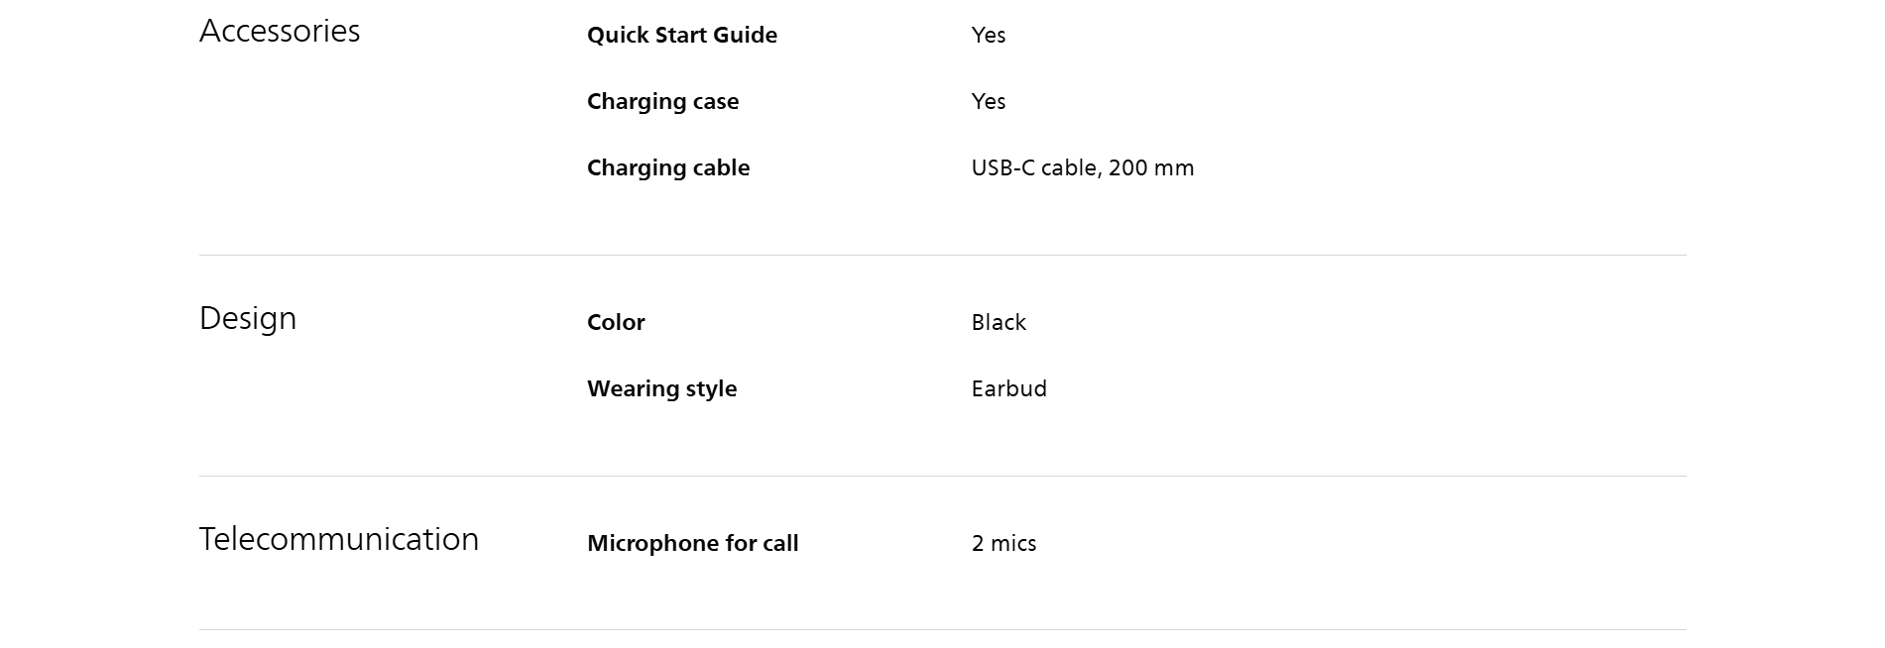The image size is (1885, 648).
Task: Click the Design section heading
Action: click(x=248, y=319)
